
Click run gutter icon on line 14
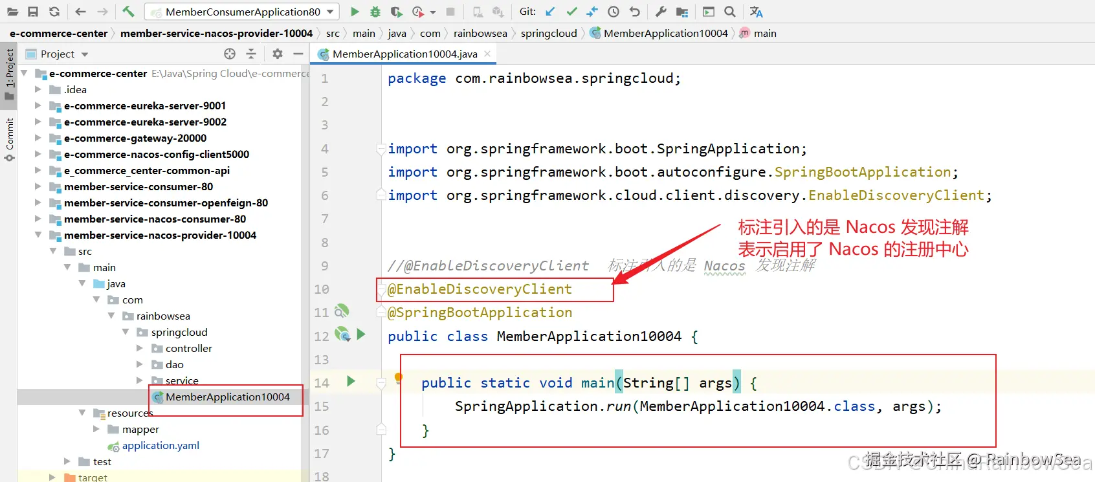(351, 381)
